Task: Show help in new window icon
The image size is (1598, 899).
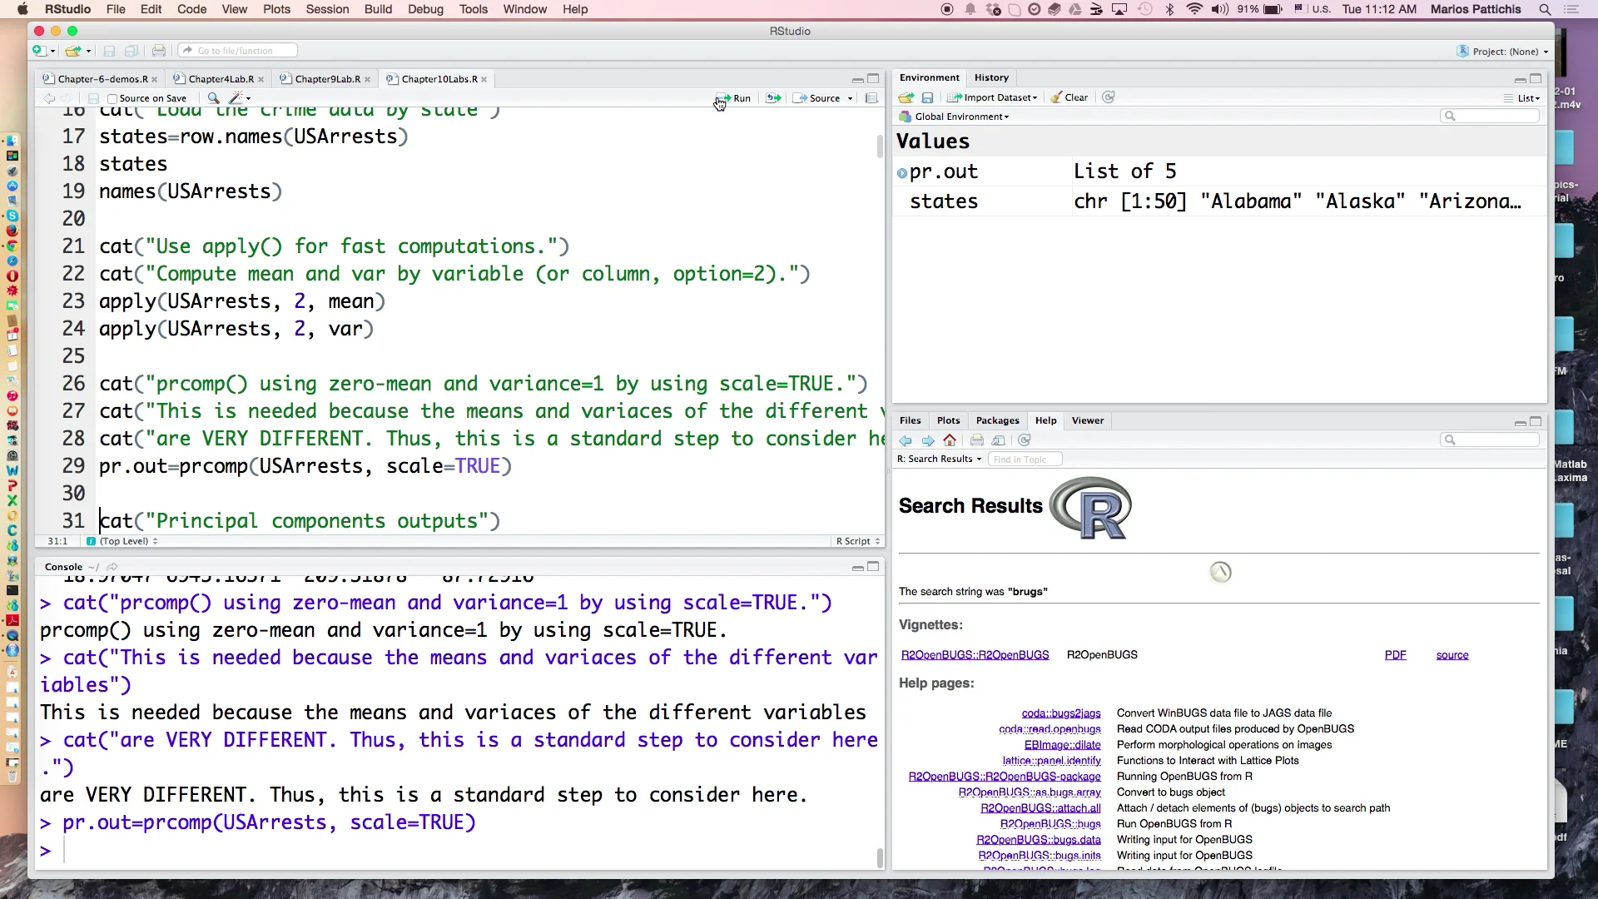Action: 999,440
